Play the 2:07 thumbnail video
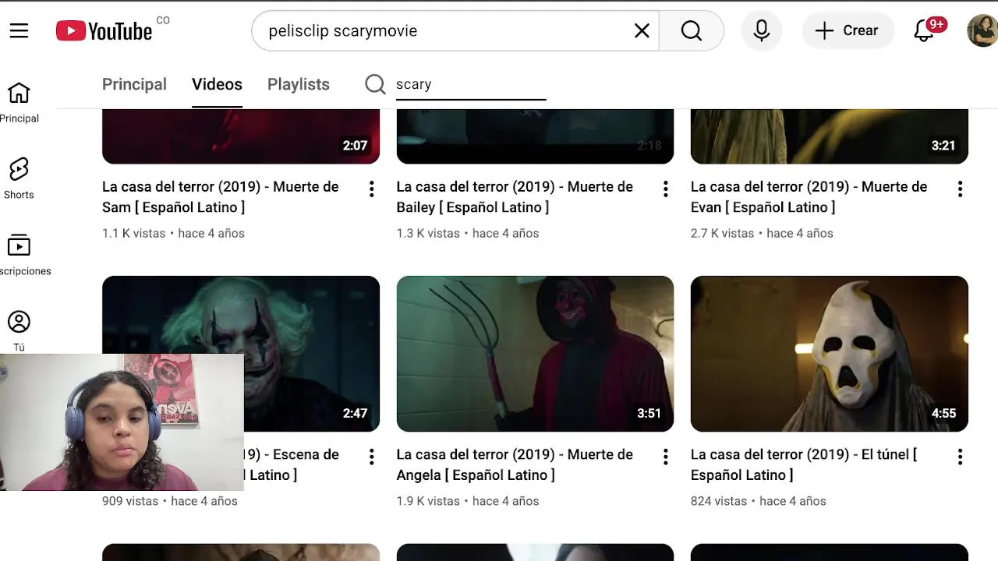This screenshot has height=561, width=998. click(241, 136)
